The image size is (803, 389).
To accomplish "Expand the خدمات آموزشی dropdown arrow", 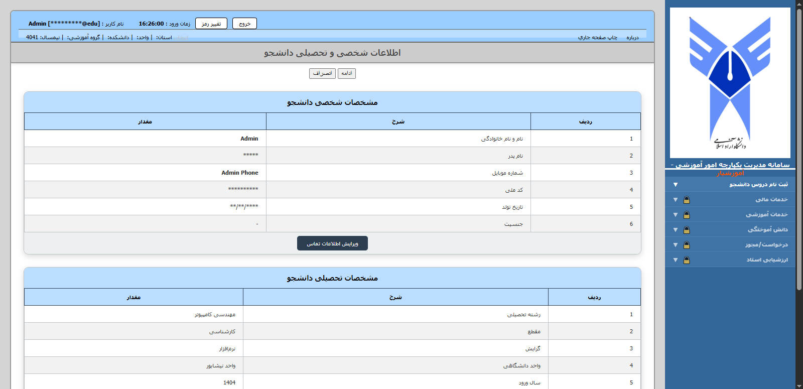I will click(x=676, y=215).
